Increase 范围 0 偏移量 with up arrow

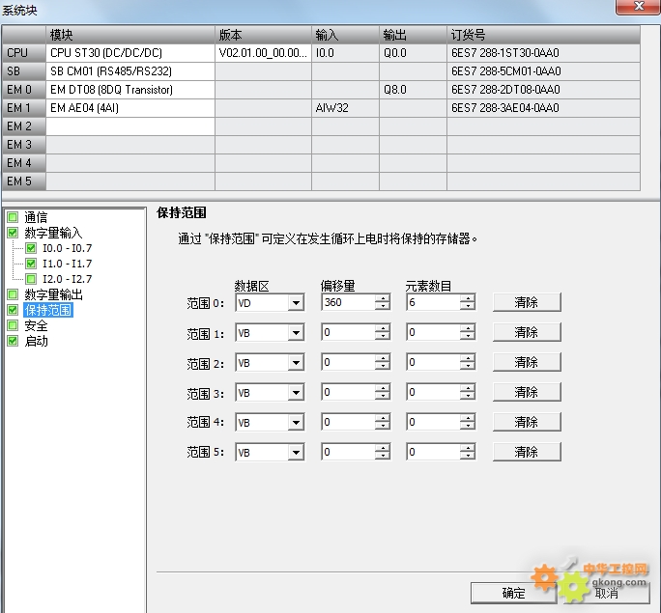pos(383,298)
